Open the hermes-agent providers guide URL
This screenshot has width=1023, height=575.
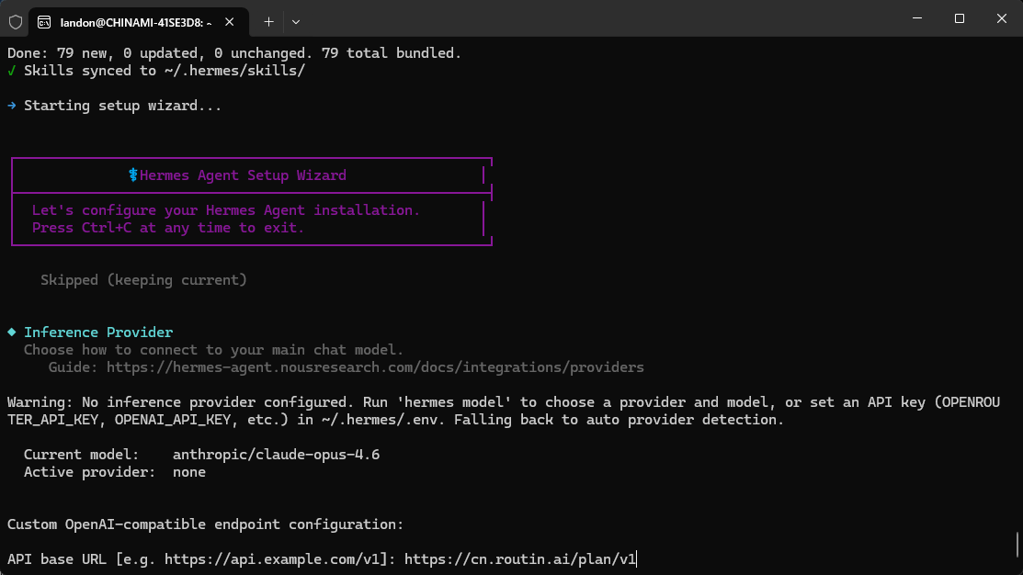375,367
